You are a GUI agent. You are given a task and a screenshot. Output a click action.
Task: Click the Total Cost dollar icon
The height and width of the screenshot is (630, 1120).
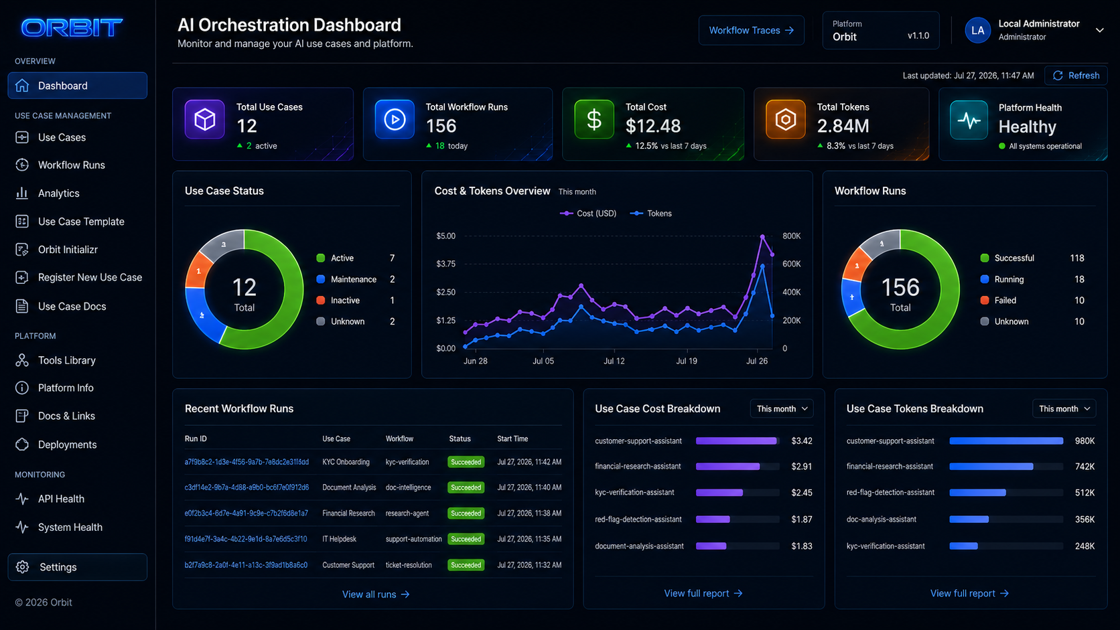[x=594, y=119]
